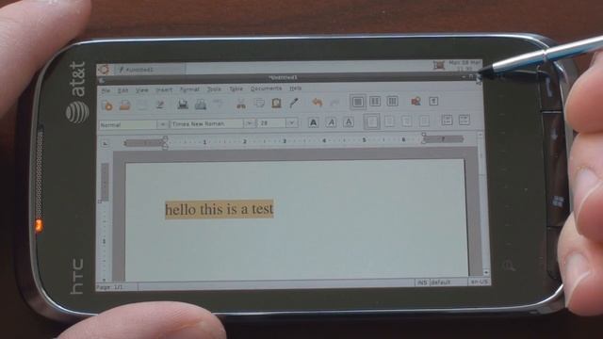Run the spell check toolbar icon
603x339 pixels.
[218, 104]
